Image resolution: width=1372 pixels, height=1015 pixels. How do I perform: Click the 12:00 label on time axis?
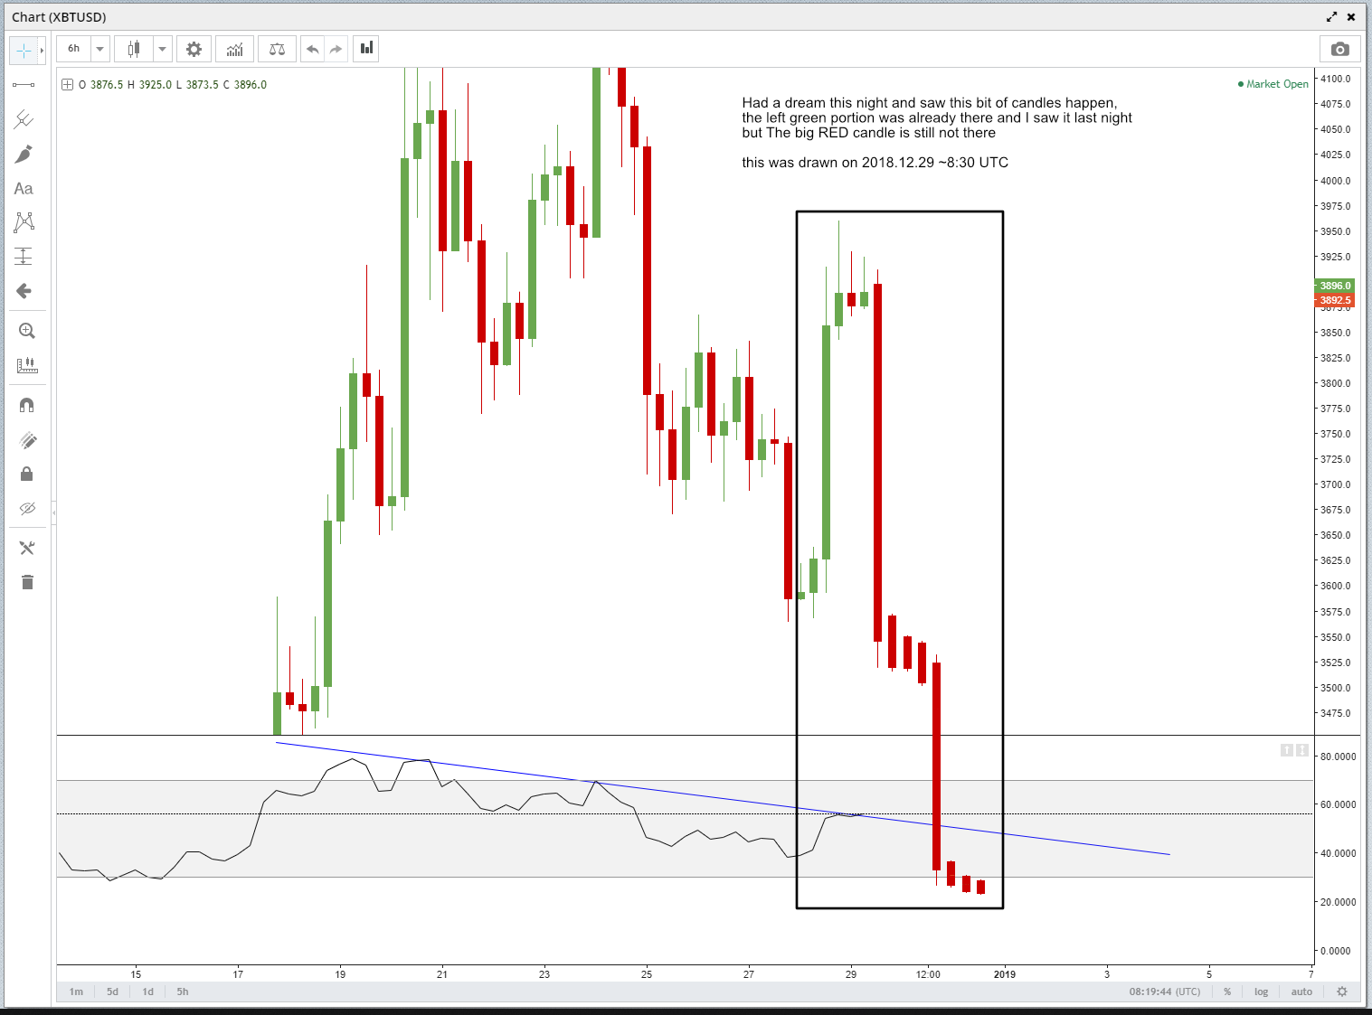928,974
